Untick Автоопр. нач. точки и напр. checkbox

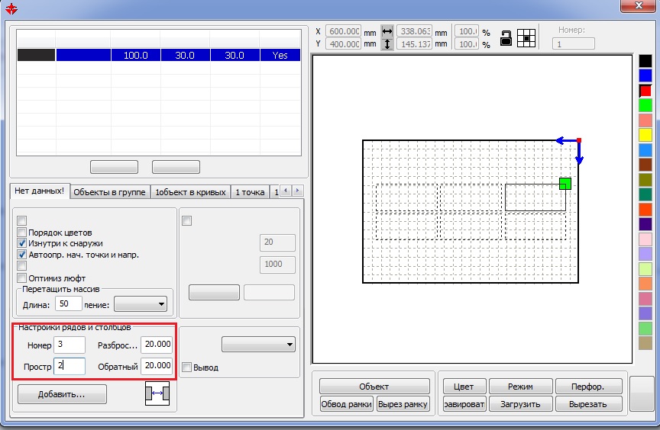click(x=22, y=255)
